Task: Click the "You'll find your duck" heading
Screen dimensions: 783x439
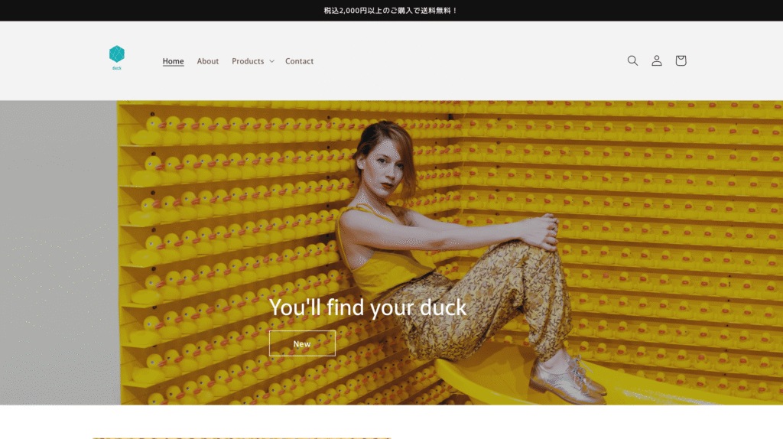Action: pos(368,307)
